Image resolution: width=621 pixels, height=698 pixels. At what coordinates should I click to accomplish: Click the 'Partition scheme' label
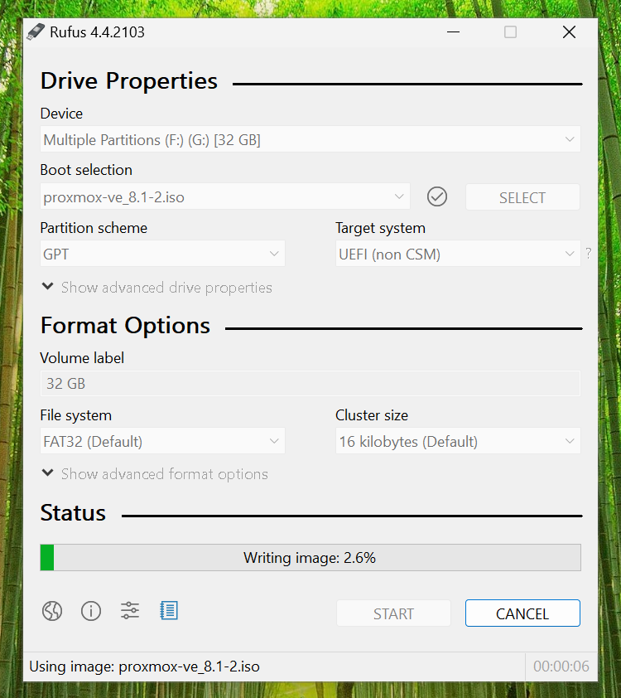pyautogui.click(x=94, y=228)
